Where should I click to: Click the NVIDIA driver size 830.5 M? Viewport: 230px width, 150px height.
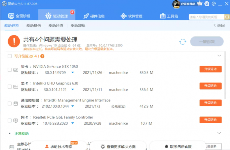(146, 73)
